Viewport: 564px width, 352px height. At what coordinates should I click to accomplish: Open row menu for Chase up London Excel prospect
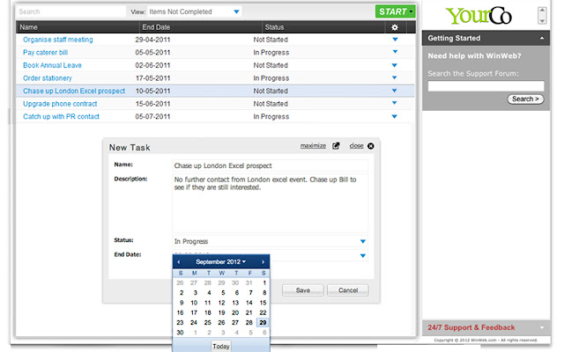click(x=395, y=91)
